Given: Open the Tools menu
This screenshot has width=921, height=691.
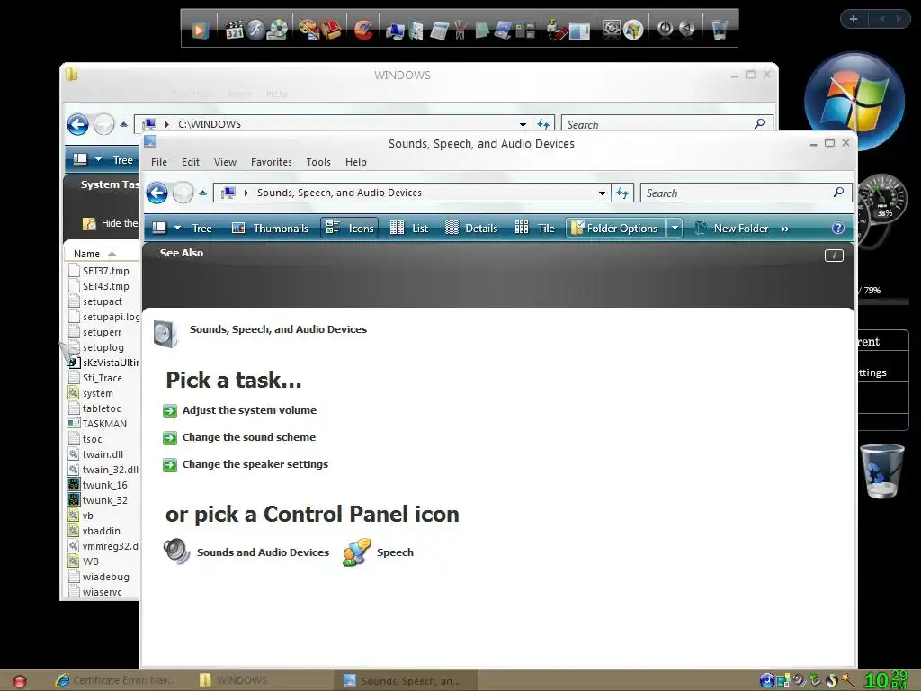Looking at the screenshot, I should pyautogui.click(x=318, y=162).
